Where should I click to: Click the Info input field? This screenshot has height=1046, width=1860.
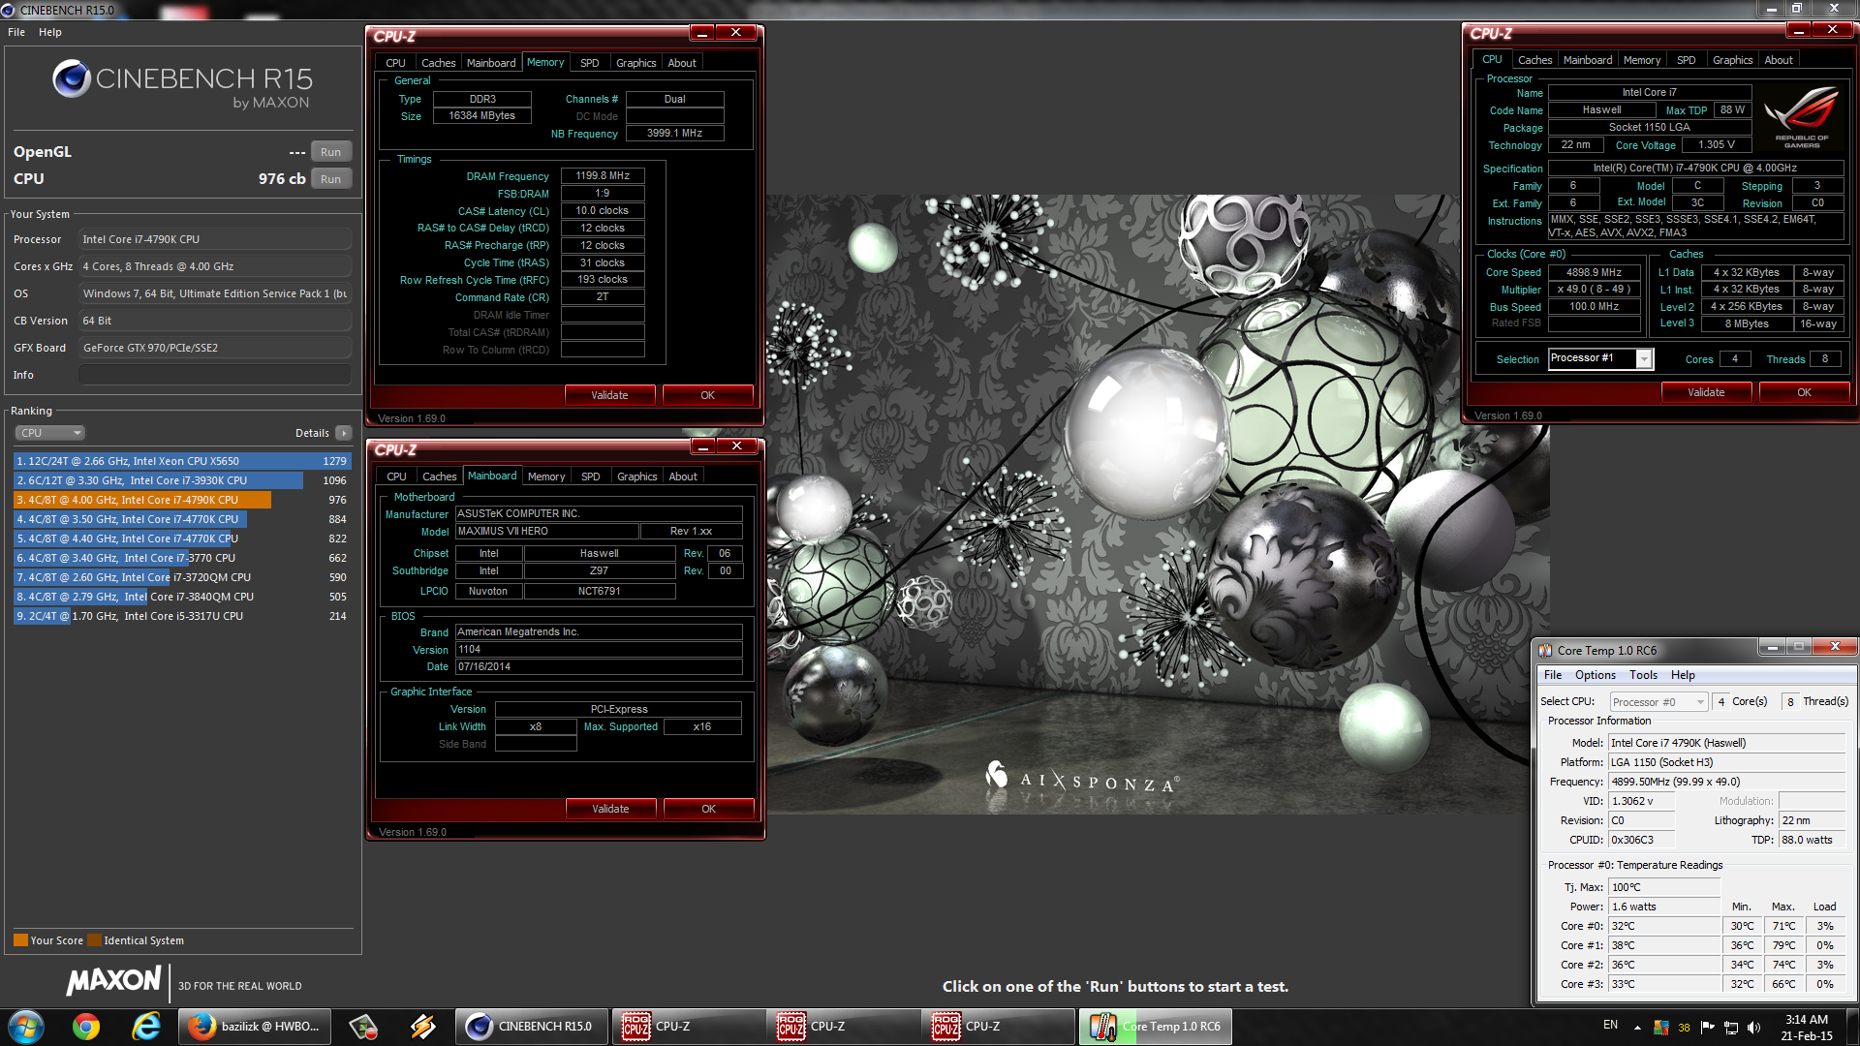click(x=215, y=375)
